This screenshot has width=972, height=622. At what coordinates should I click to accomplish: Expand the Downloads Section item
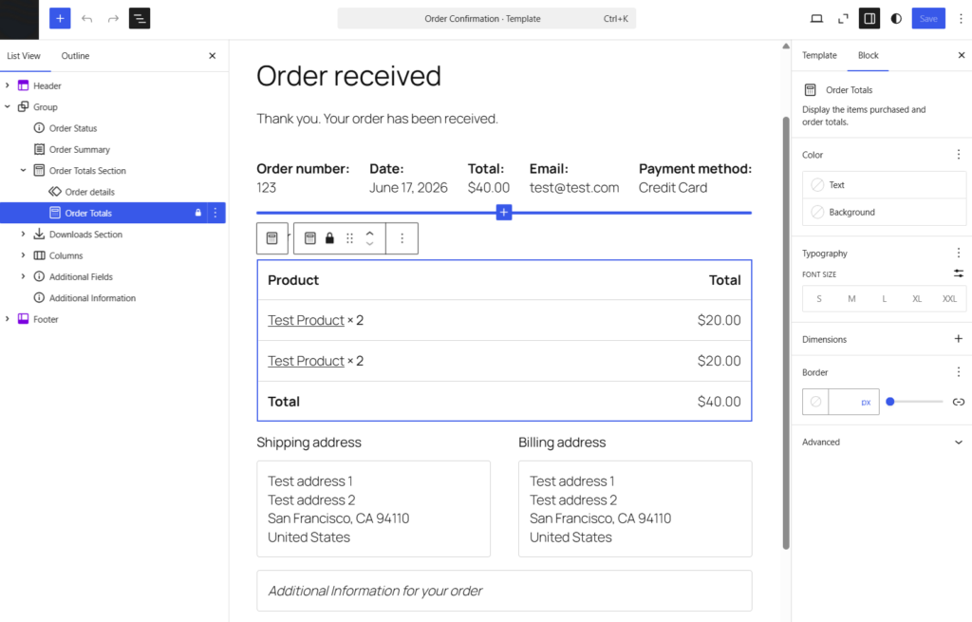(23, 235)
